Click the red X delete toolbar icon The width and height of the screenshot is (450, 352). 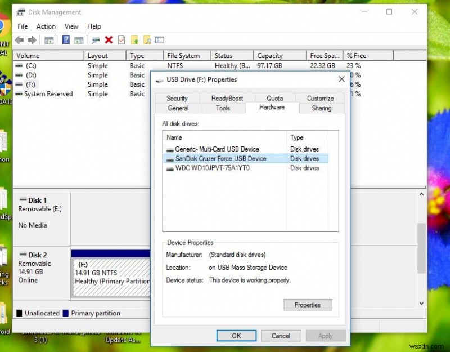pyautogui.click(x=109, y=40)
